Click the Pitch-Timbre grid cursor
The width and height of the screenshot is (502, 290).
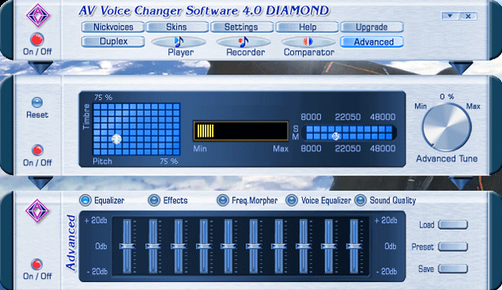click(116, 139)
